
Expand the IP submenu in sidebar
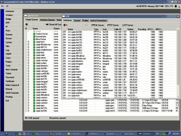click(20, 26)
